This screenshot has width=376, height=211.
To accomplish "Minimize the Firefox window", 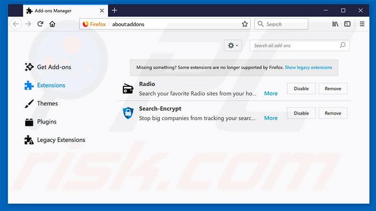I will click(x=326, y=10).
